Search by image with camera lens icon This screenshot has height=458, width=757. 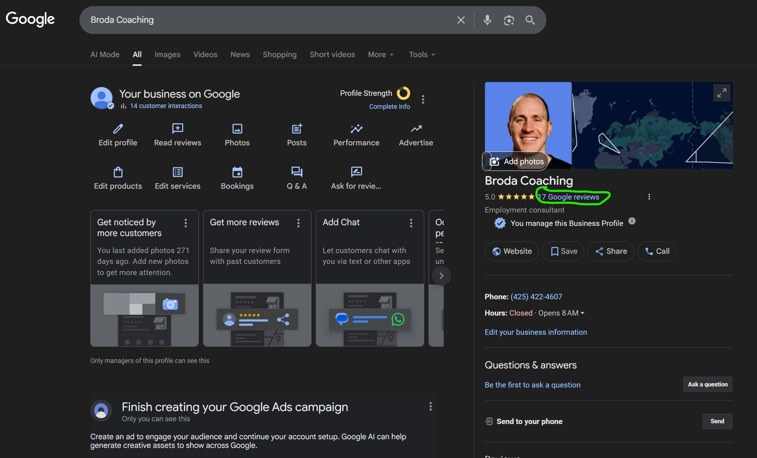(x=509, y=20)
